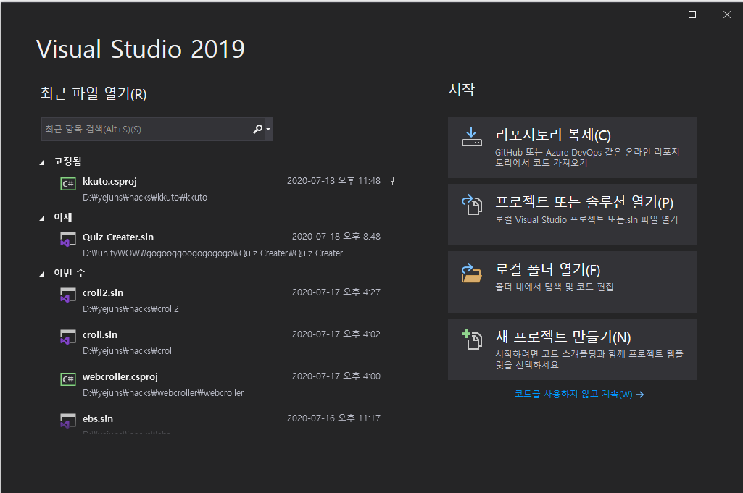The width and height of the screenshot is (743, 493).
Task: Click the solution icon beside croll.sln
Action: [x=67, y=337]
